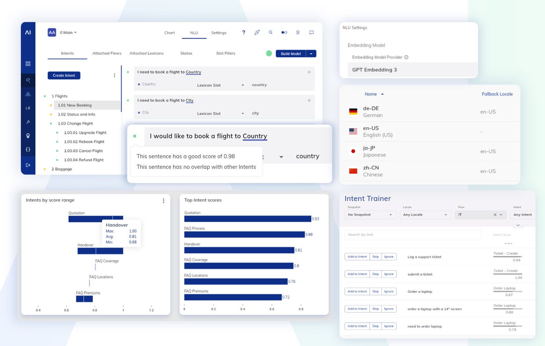Open the three-dot menu beside Create Intent

(x=114, y=75)
